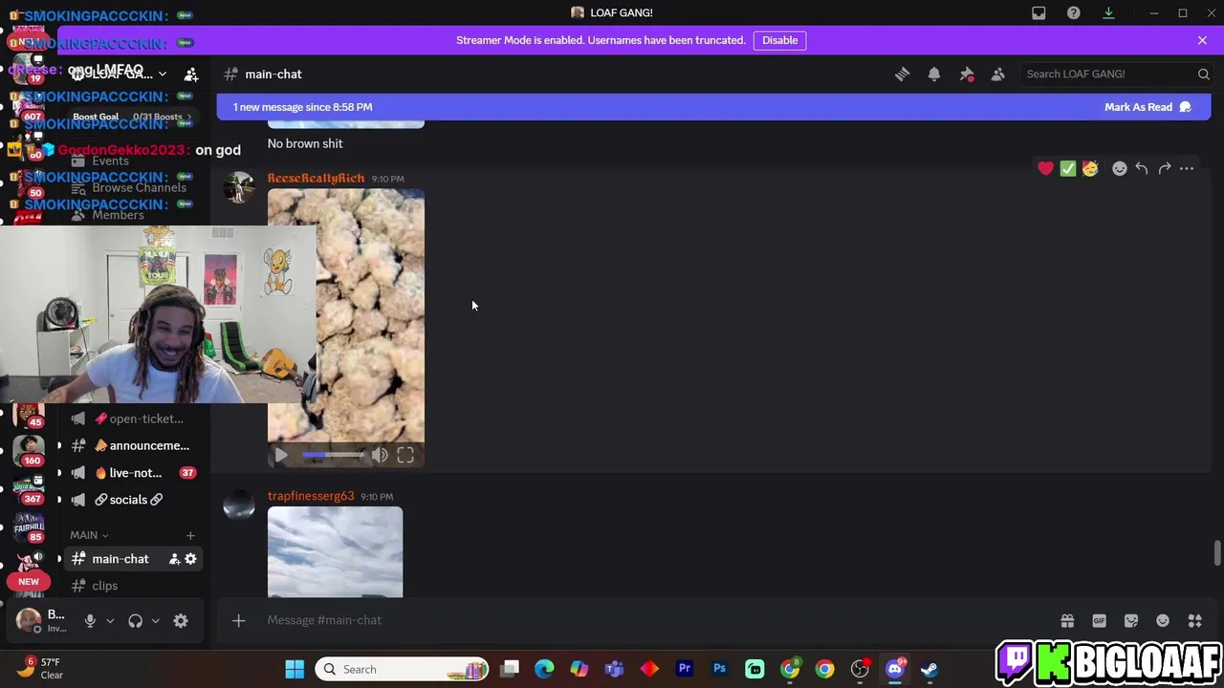Open the Threads icon in channel header
Viewport: 1224px width, 688px height.
point(902,75)
